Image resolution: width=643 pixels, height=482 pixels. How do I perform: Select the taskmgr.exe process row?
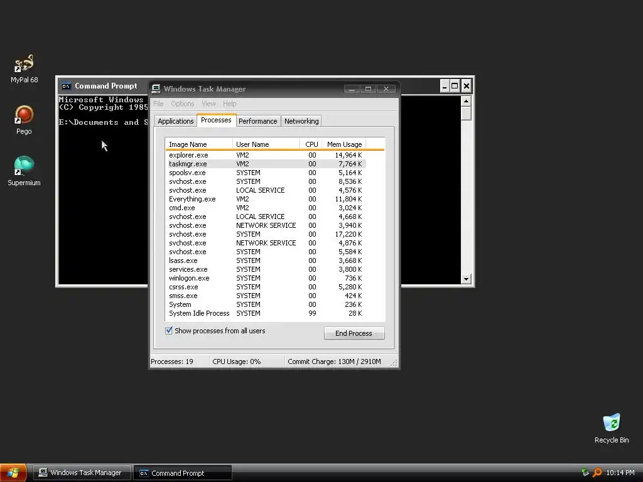pyautogui.click(x=266, y=164)
